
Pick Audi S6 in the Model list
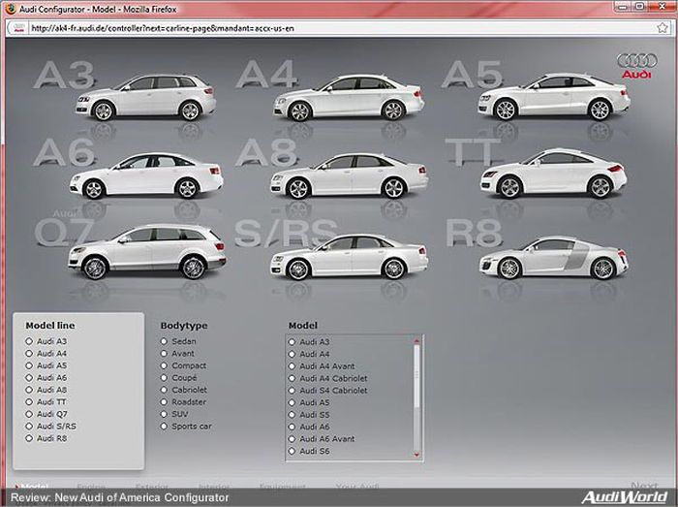tap(309, 451)
